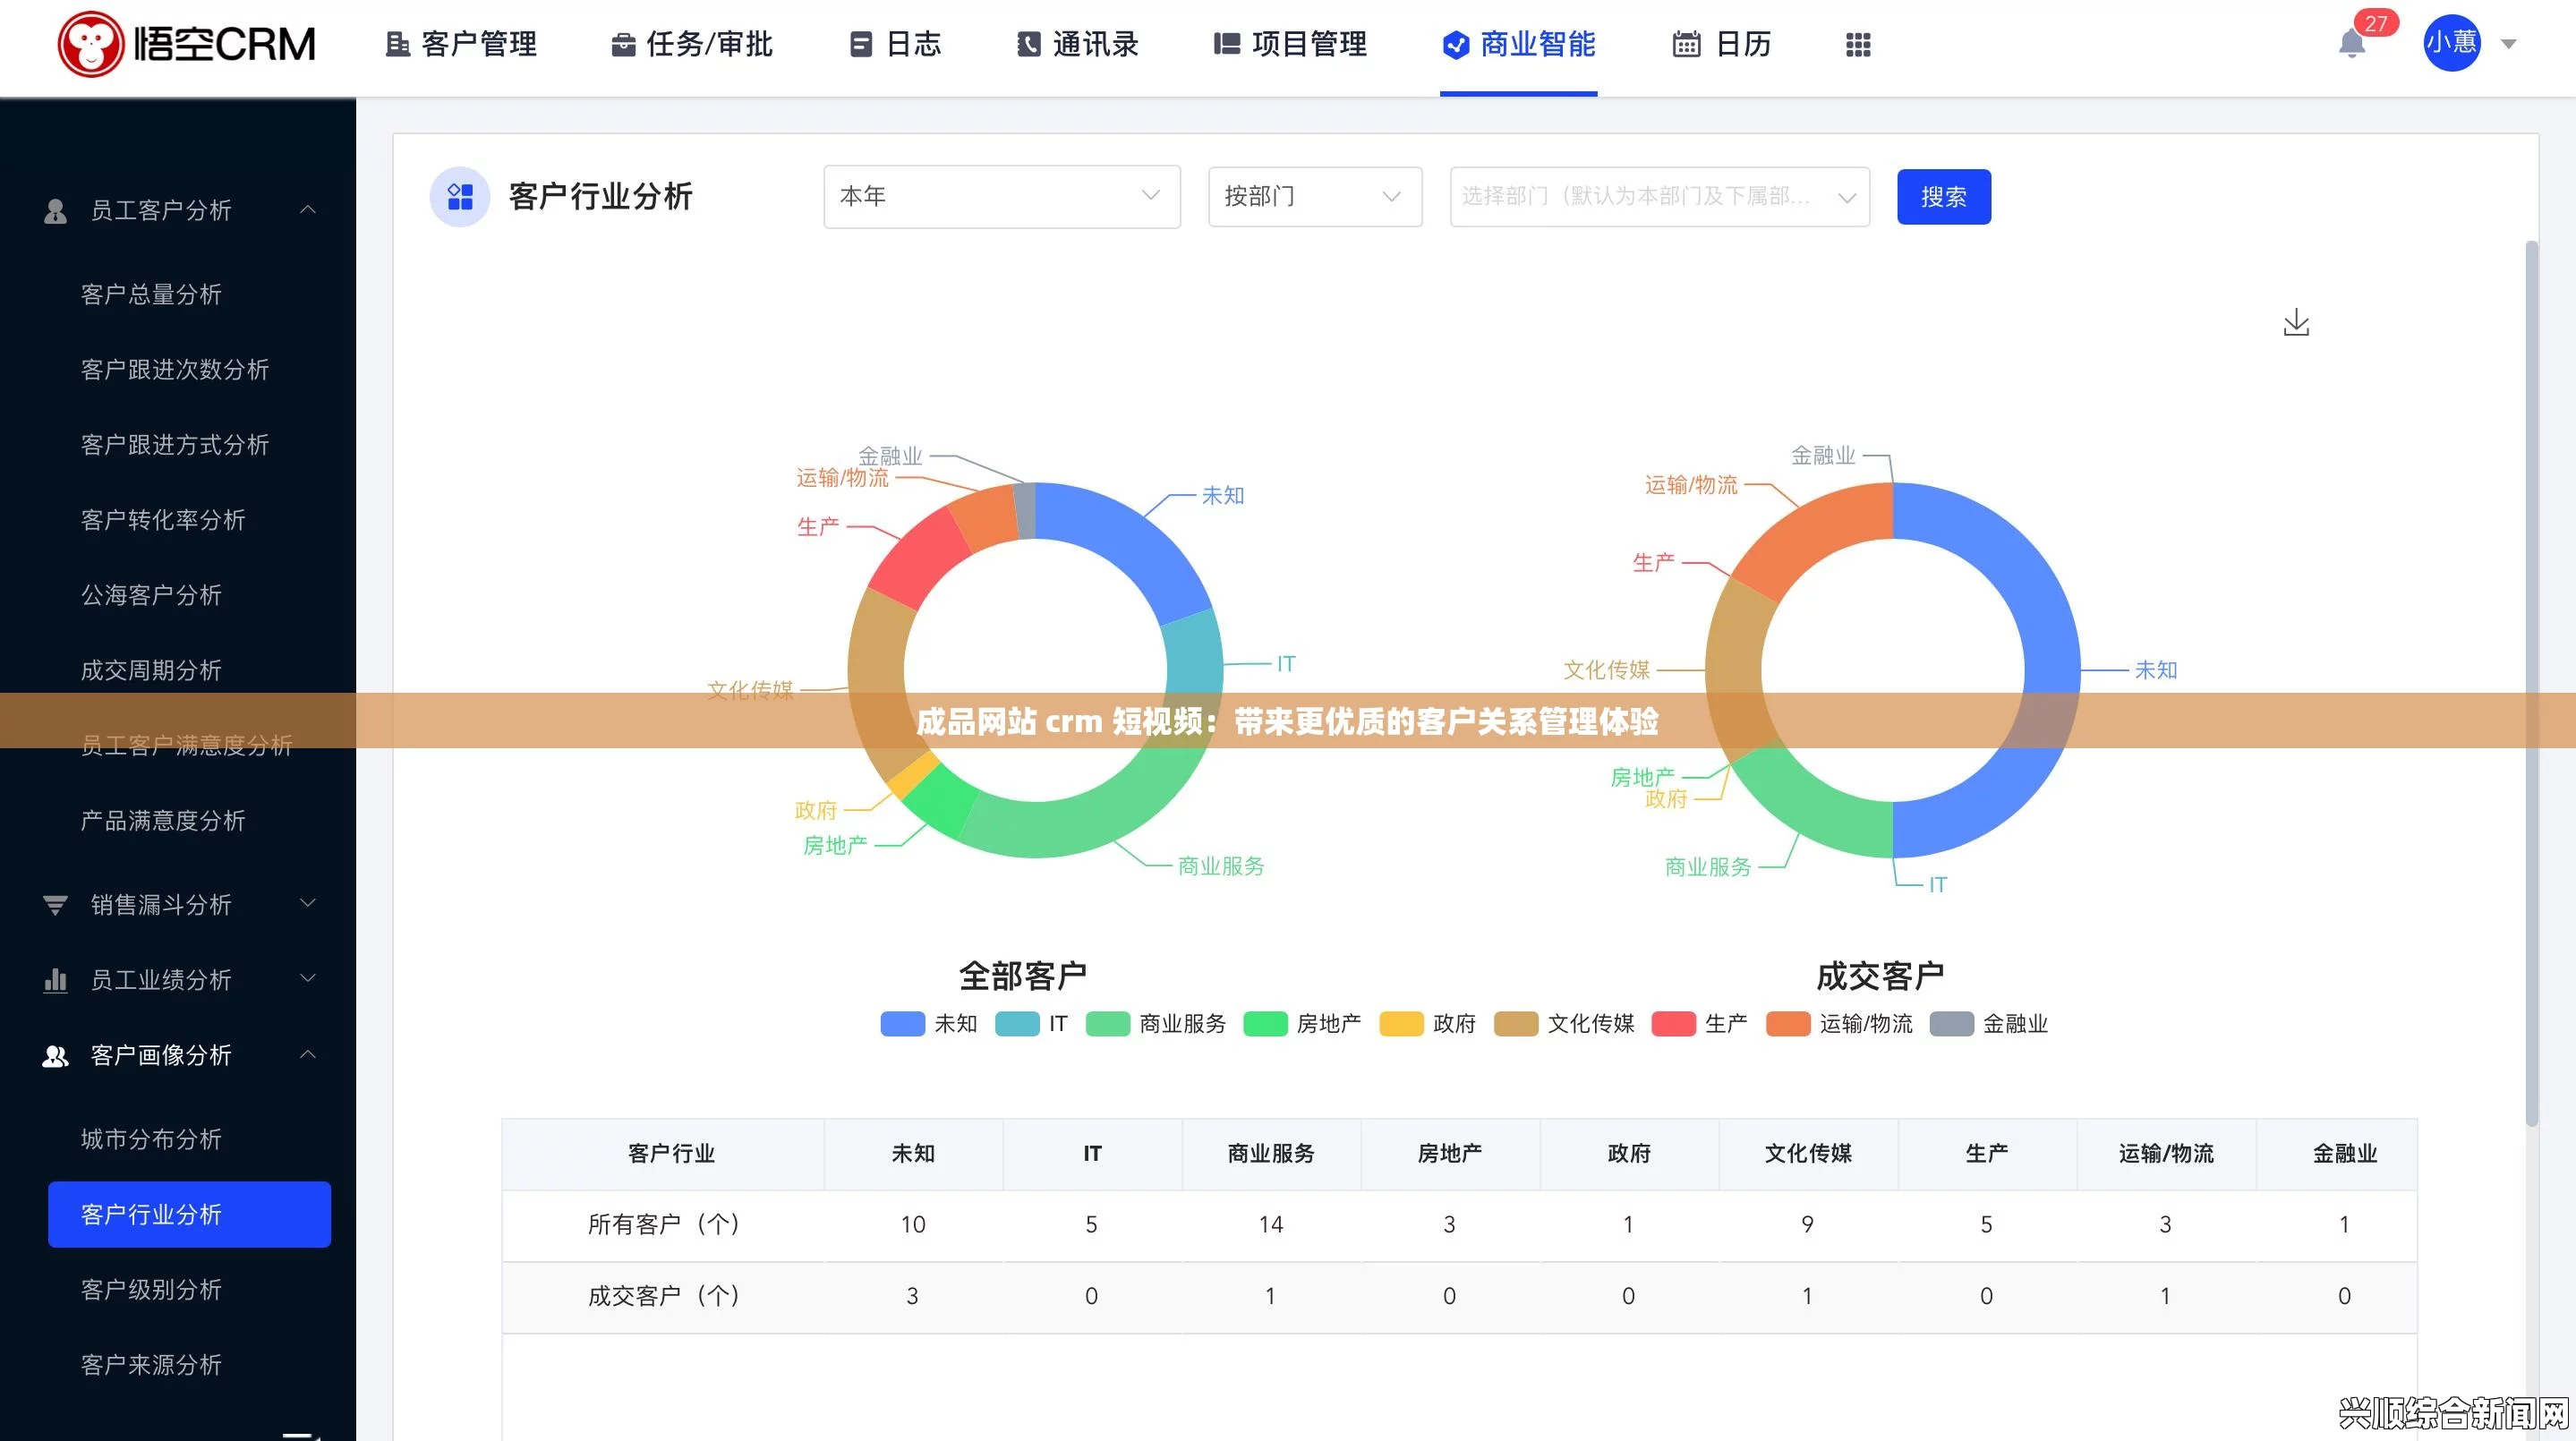2576x1441 pixels.
Task: Open 项目管理 top menu
Action: pyautogui.click(x=1290, y=45)
